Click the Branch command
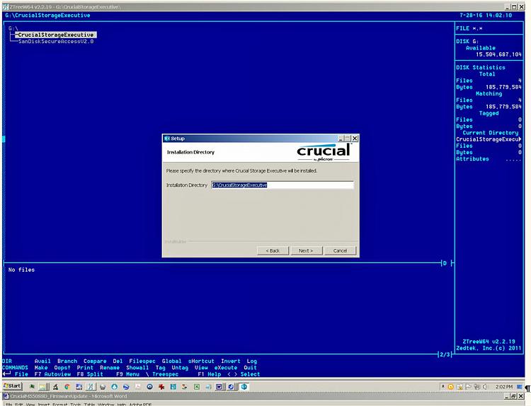Image resolution: width=531 pixels, height=406 pixels. point(67,361)
